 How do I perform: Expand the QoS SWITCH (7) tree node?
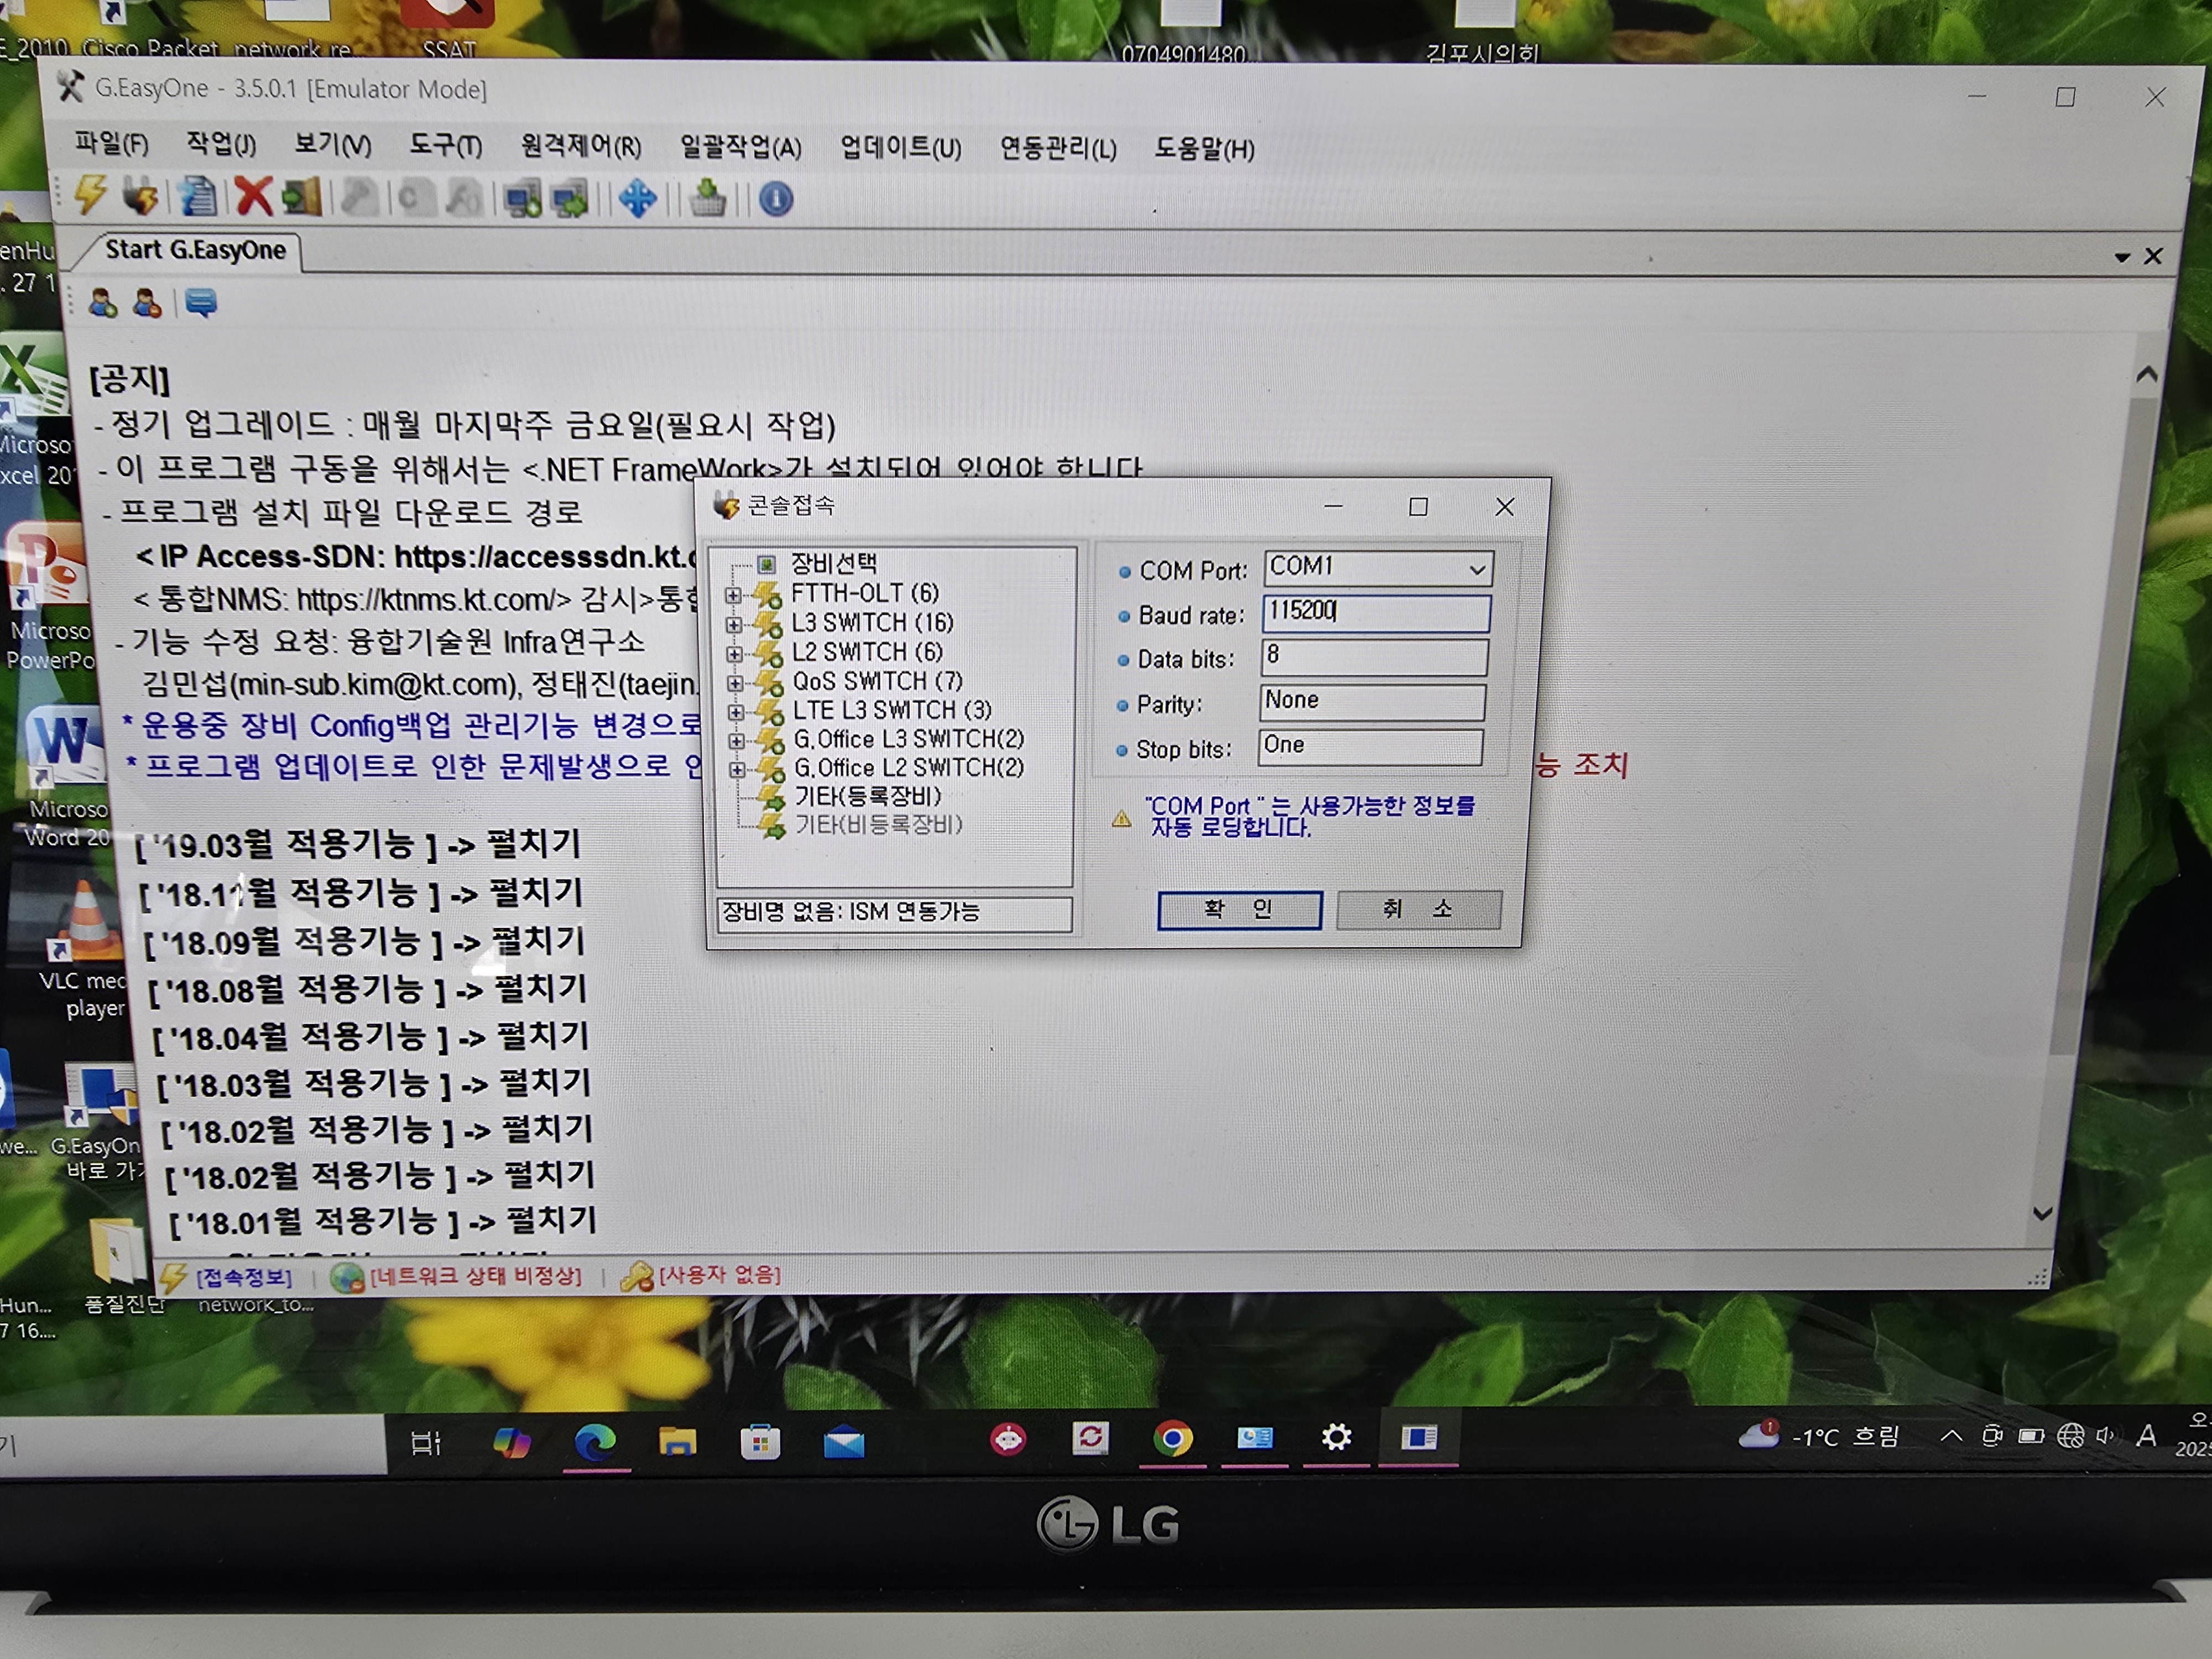click(x=735, y=682)
